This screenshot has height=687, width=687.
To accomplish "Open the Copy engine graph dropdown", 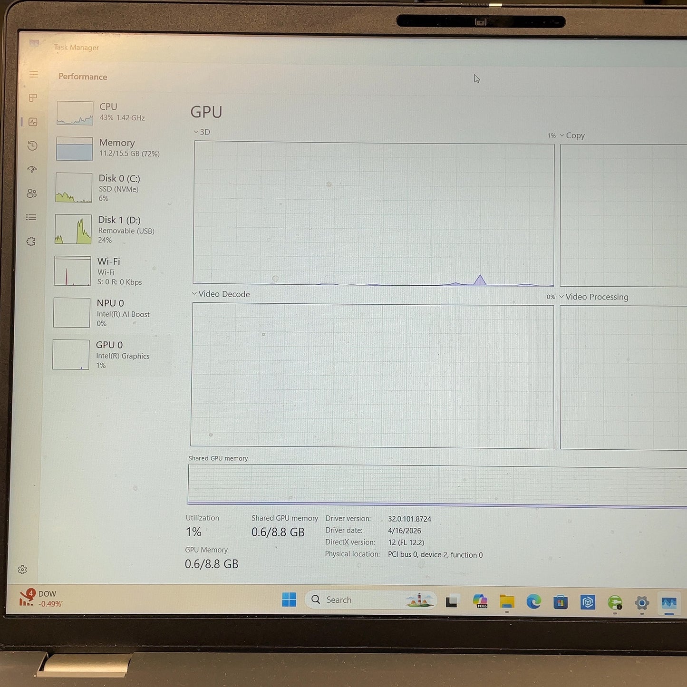I will tap(572, 135).
